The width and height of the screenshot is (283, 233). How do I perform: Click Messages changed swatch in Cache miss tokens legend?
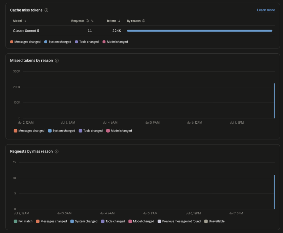pyautogui.click(x=12, y=42)
